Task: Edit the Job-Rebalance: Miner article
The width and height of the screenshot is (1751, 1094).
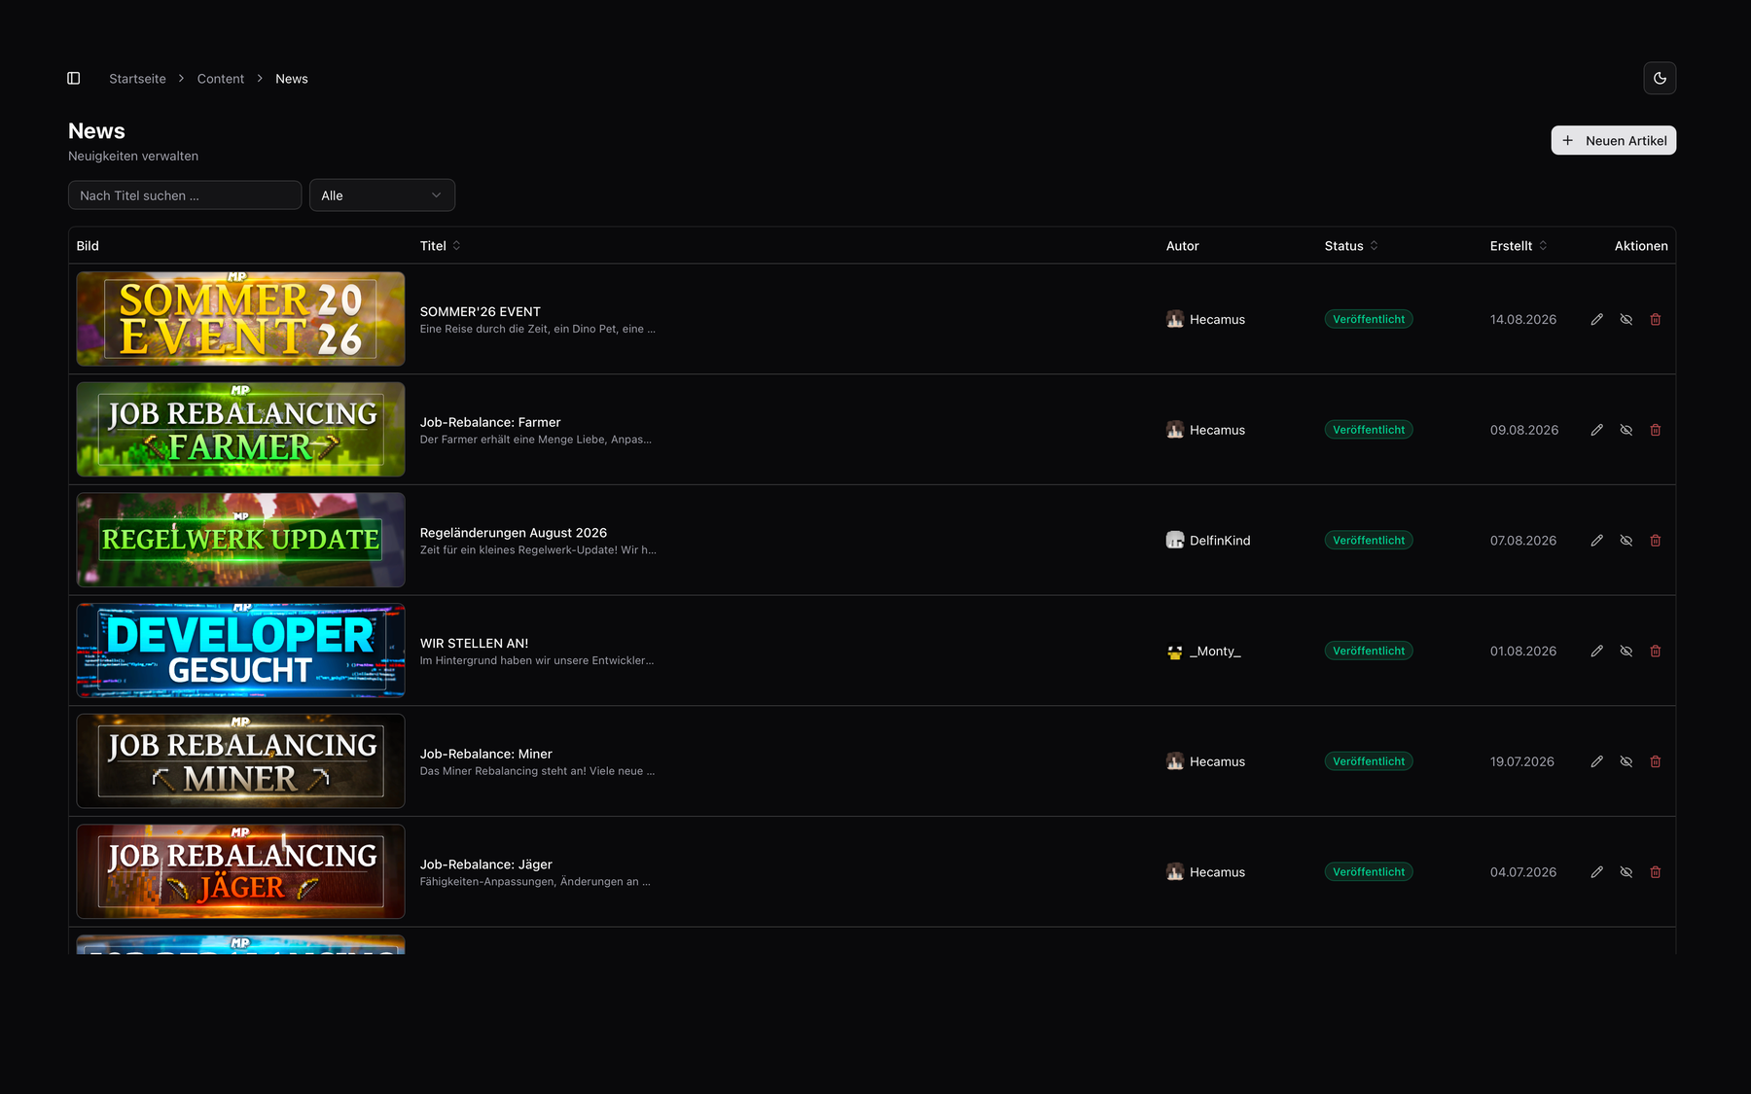Action: (x=1596, y=761)
